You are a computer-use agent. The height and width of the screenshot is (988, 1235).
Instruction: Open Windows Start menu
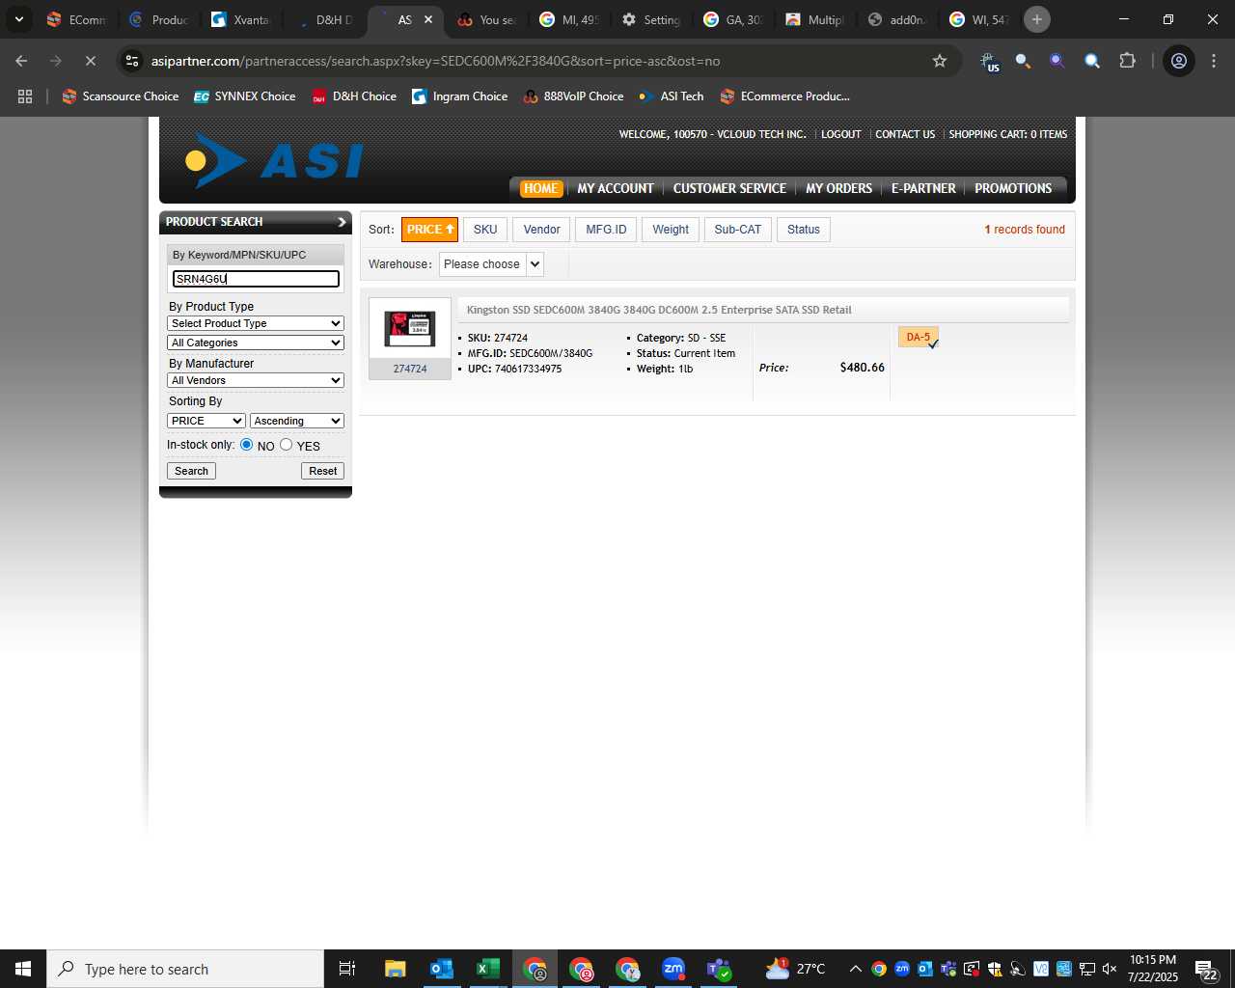pos(23,969)
